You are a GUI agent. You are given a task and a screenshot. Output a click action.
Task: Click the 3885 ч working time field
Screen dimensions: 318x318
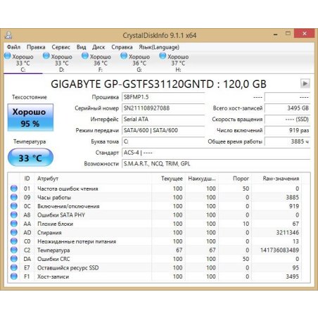click(x=287, y=141)
